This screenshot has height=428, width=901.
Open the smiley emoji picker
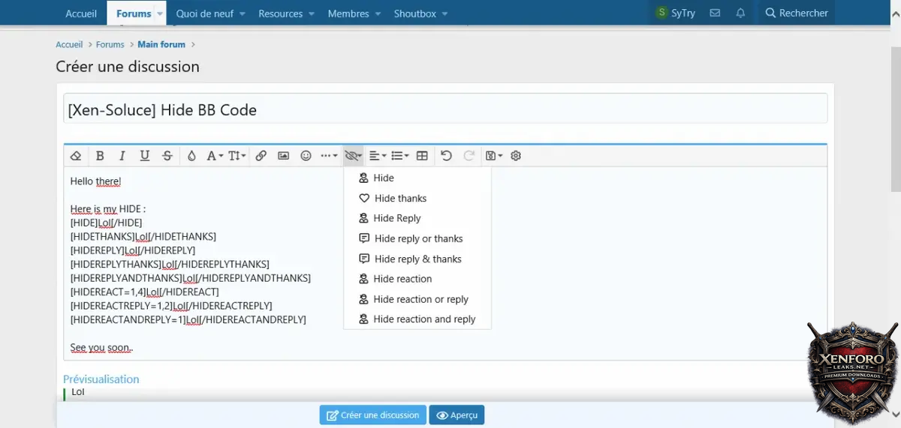pyautogui.click(x=306, y=156)
